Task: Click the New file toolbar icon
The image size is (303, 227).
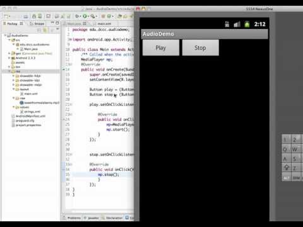Action: [x=7, y=16]
